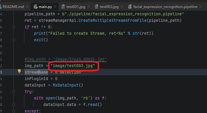The width and height of the screenshot is (207, 113).
Task: Click the file icon on the pipeline tab
Action: pyautogui.click(x=130, y=7)
